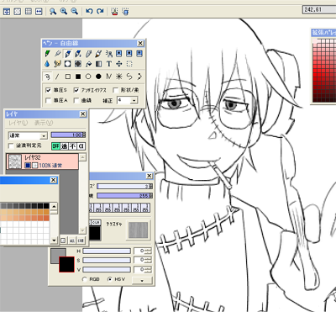Image resolution: width=336 pixels, height=312 pixels.
Task: Choose the zigzag polyline shape
Action: (109, 77)
